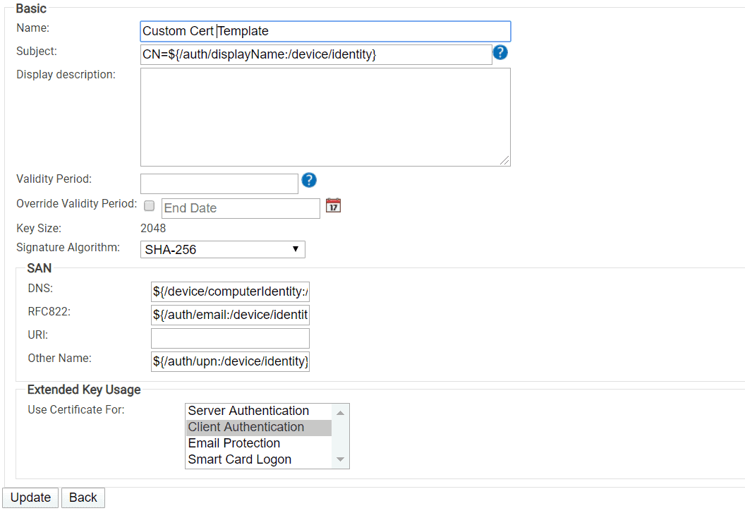Screen dimensions: 745x518
Task: Click the Display description text area
Action: coord(325,117)
